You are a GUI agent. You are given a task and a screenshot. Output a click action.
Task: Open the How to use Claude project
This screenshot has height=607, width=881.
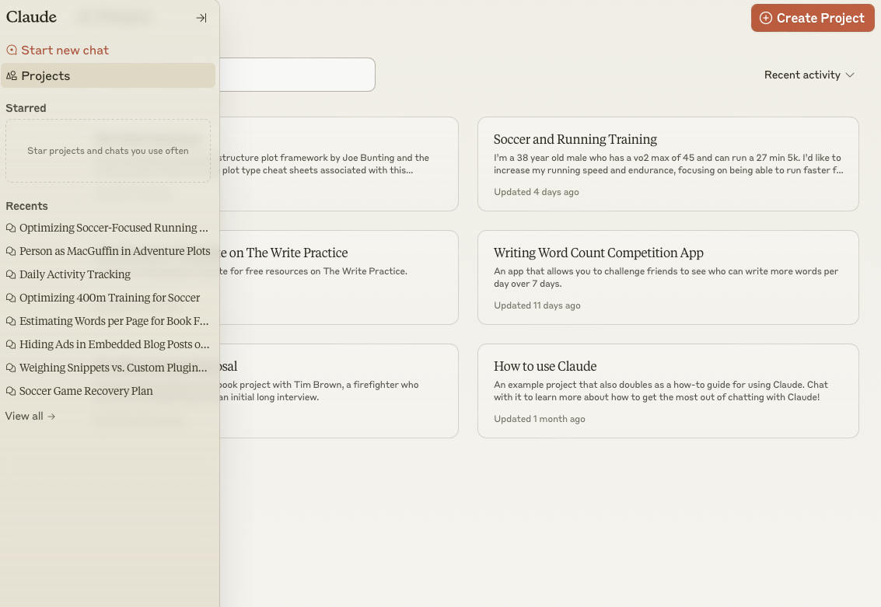(668, 391)
